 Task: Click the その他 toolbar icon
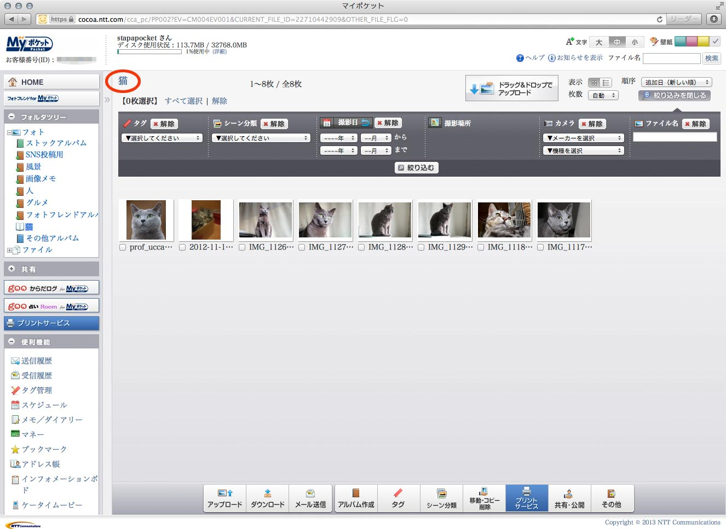click(x=612, y=493)
